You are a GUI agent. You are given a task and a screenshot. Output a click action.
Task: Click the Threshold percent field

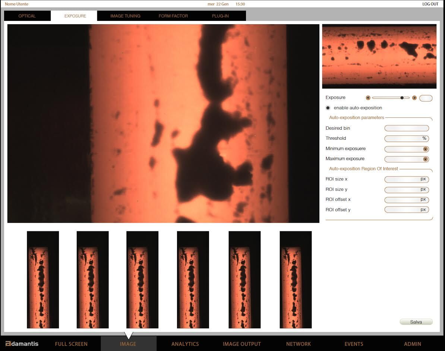[407, 139]
